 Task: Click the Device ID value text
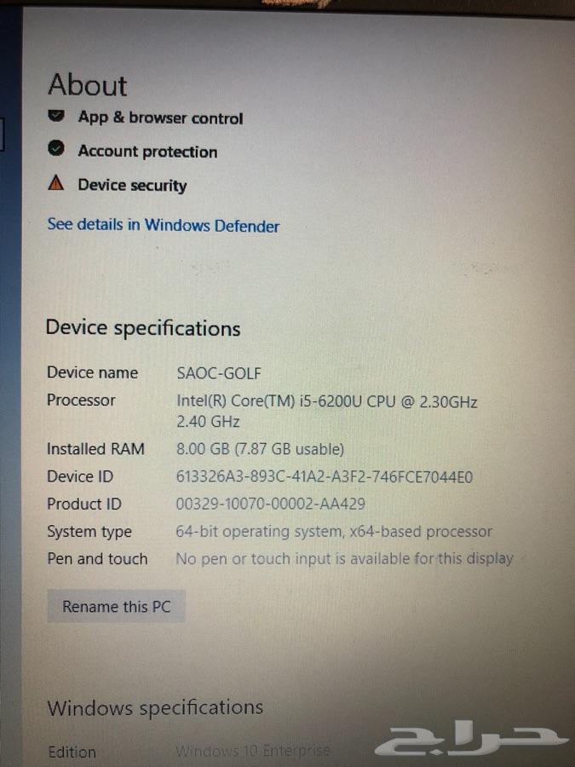[x=325, y=477]
